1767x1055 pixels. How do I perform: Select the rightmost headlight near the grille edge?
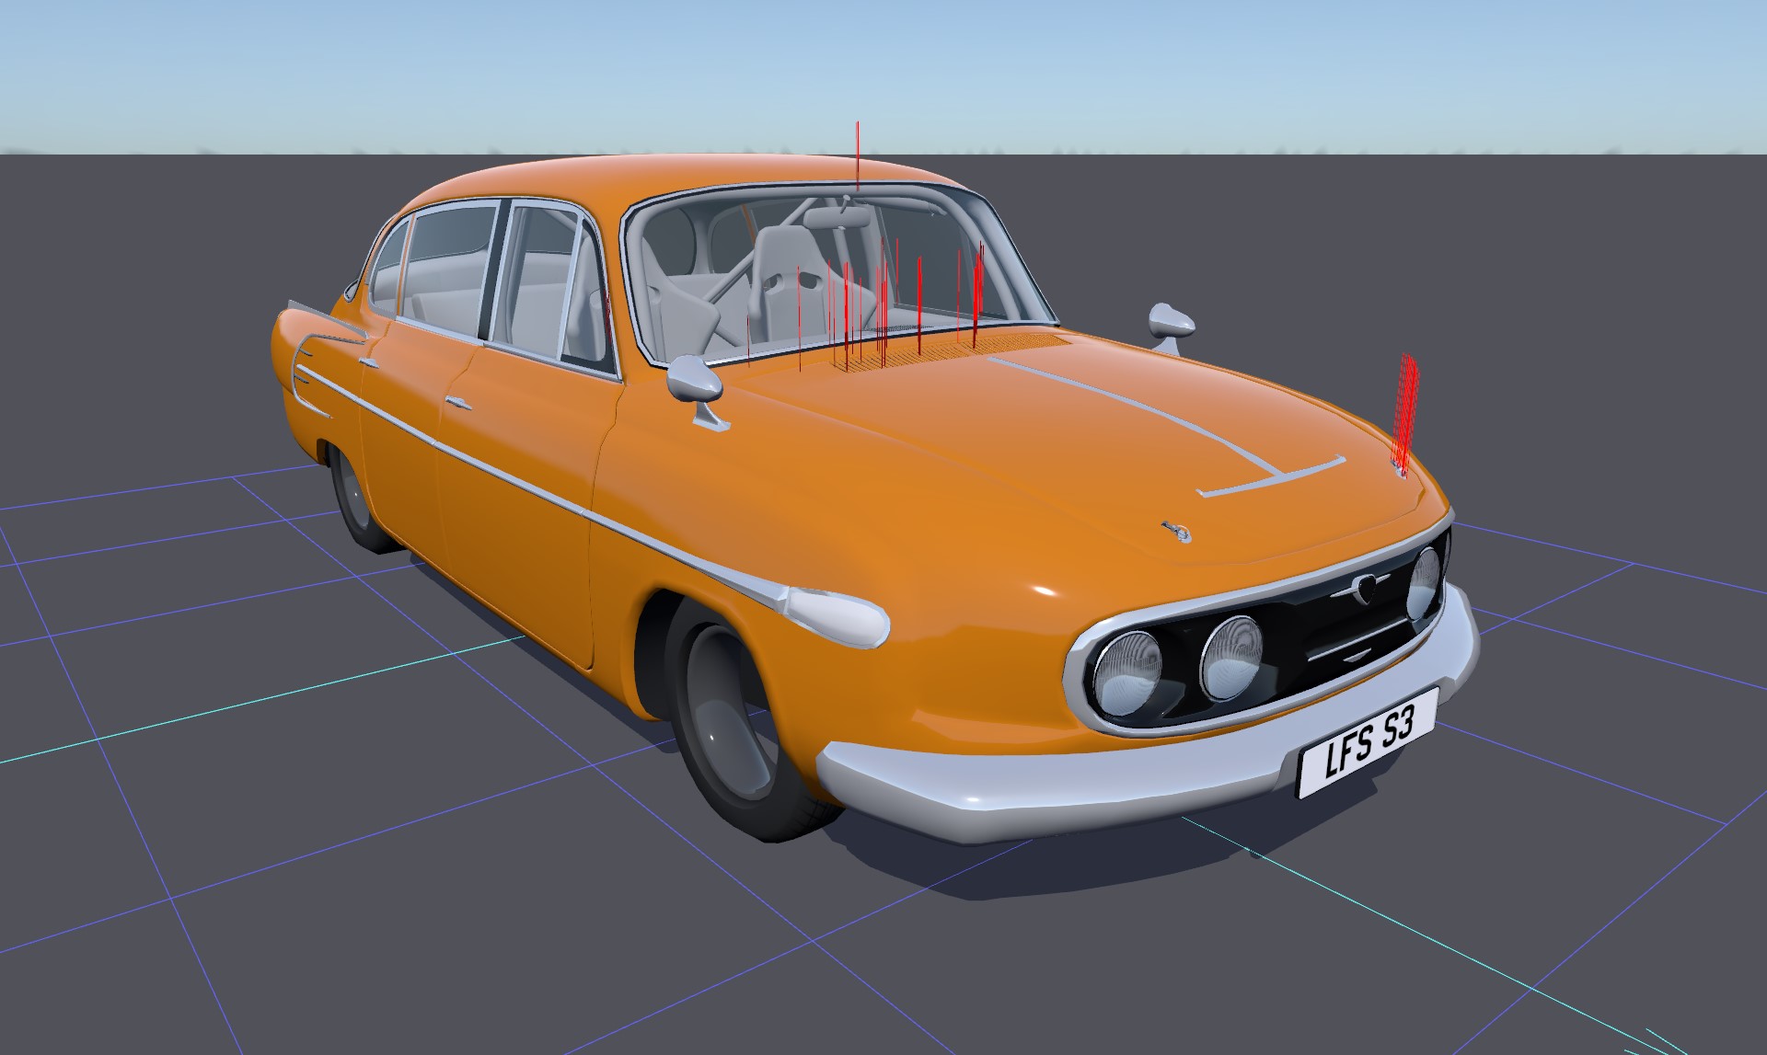click(x=1424, y=583)
